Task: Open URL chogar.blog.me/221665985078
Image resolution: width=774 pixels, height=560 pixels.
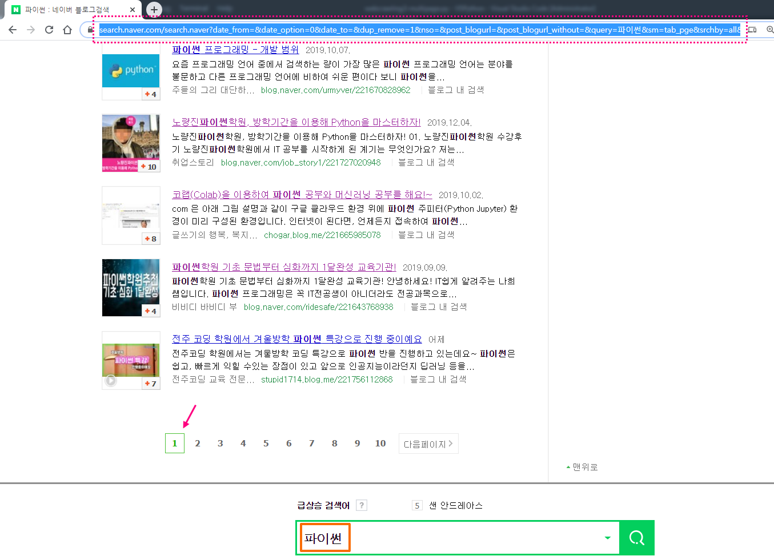Action: pos(322,235)
